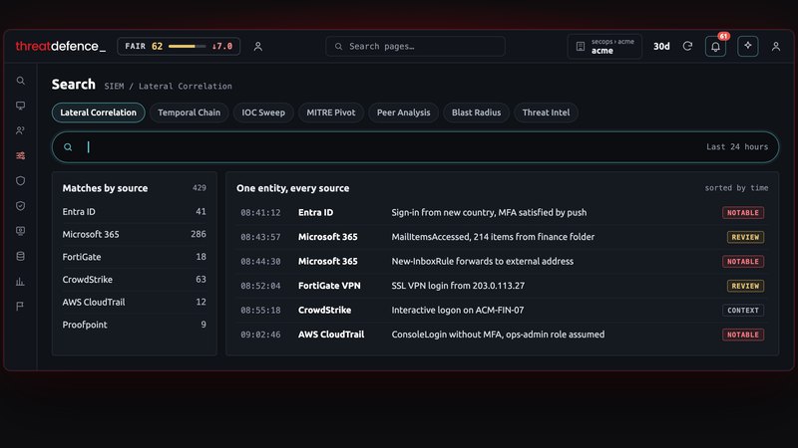Open the search icon in the left sidebar

click(20, 81)
